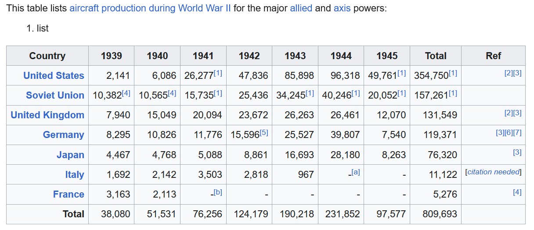This screenshot has height=230, width=534.
Task: Click the 'Total' row label at the bottom
Action: 73,214
